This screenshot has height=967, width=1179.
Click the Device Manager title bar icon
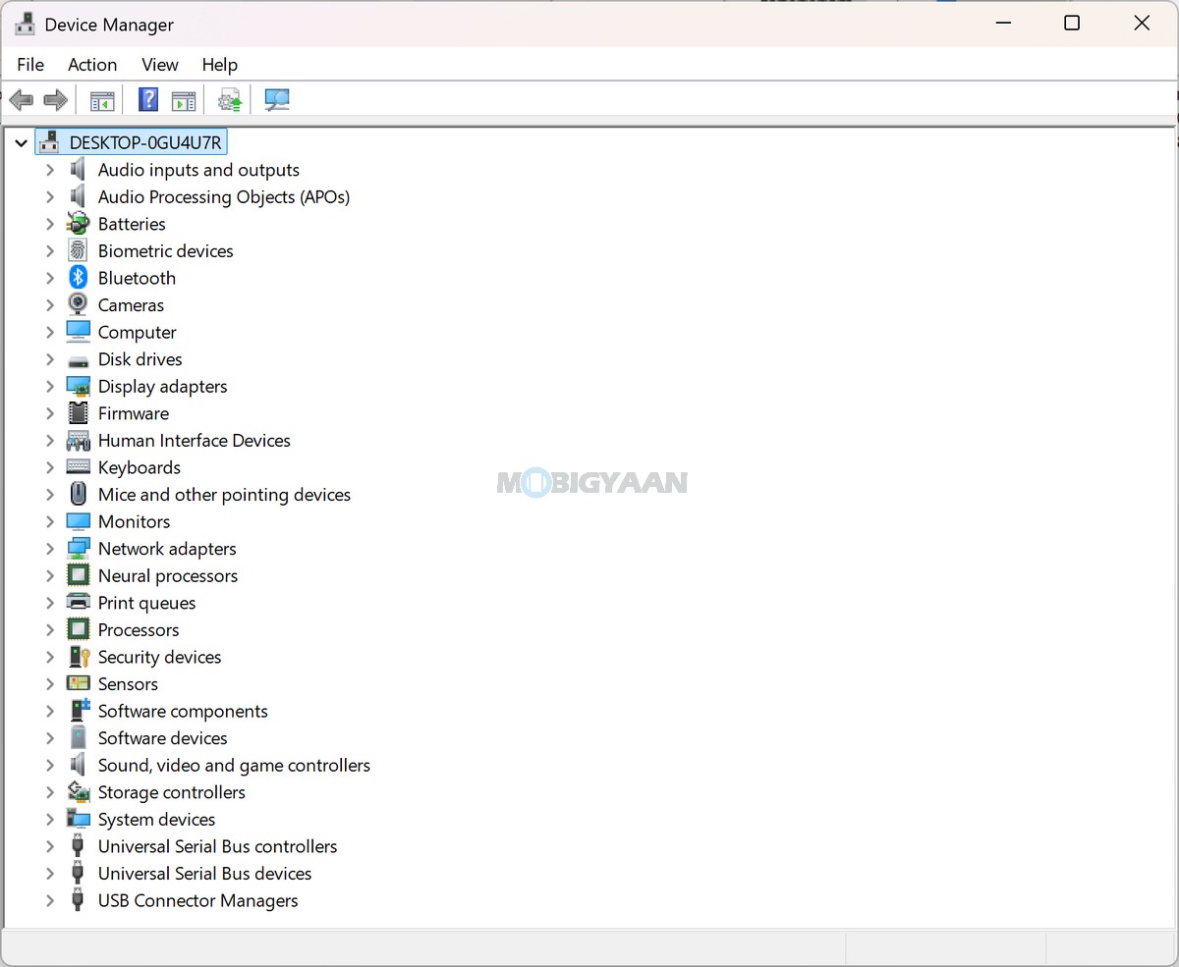tap(26, 25)
